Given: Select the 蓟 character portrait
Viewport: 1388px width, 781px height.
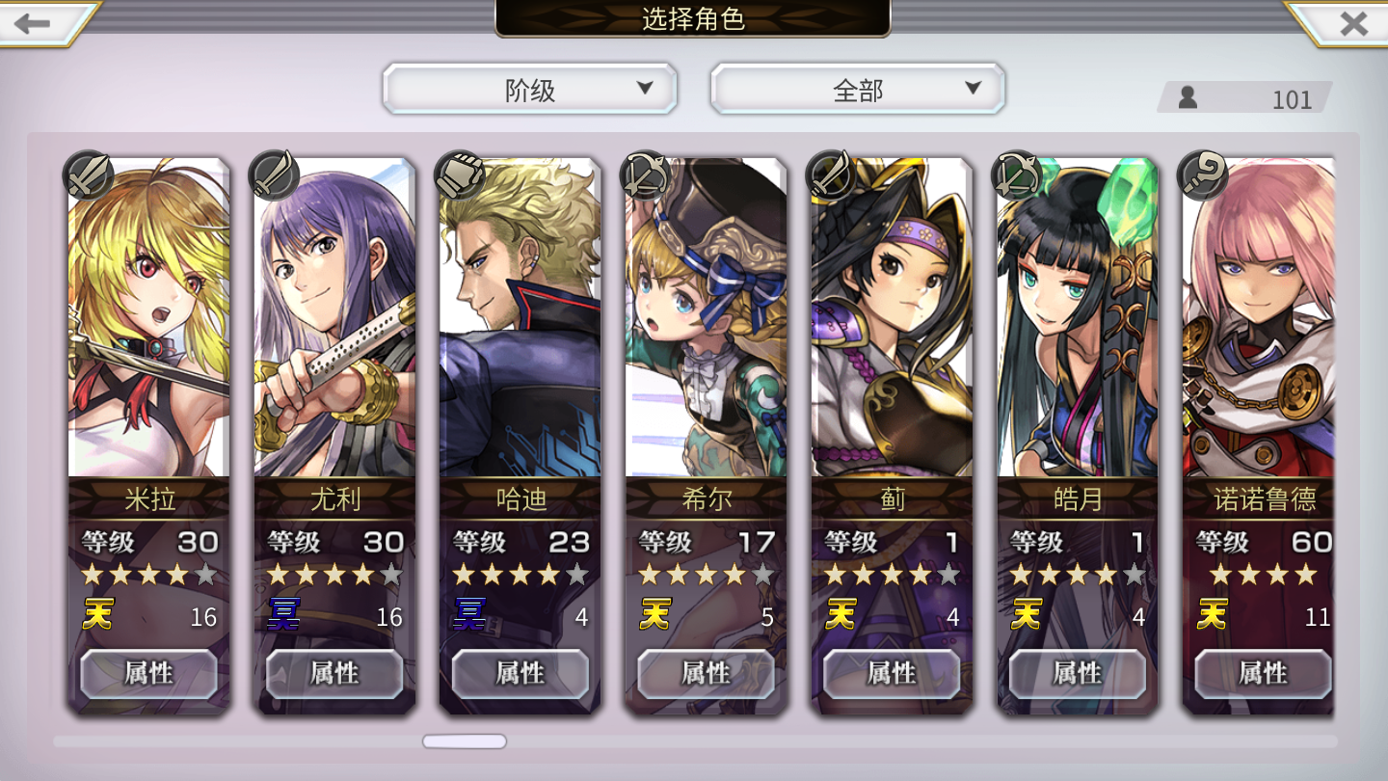Looking at the screenshot, I should [892, 318].
